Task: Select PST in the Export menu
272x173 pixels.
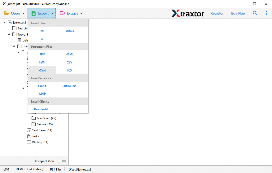Action: (42, 39)
